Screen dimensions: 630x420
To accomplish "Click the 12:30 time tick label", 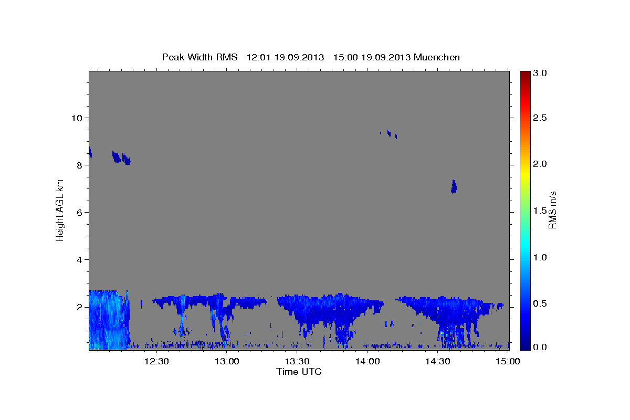I will [156, 361].
